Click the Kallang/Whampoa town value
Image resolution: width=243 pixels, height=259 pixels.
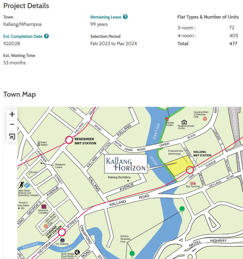tap(22, 24)
